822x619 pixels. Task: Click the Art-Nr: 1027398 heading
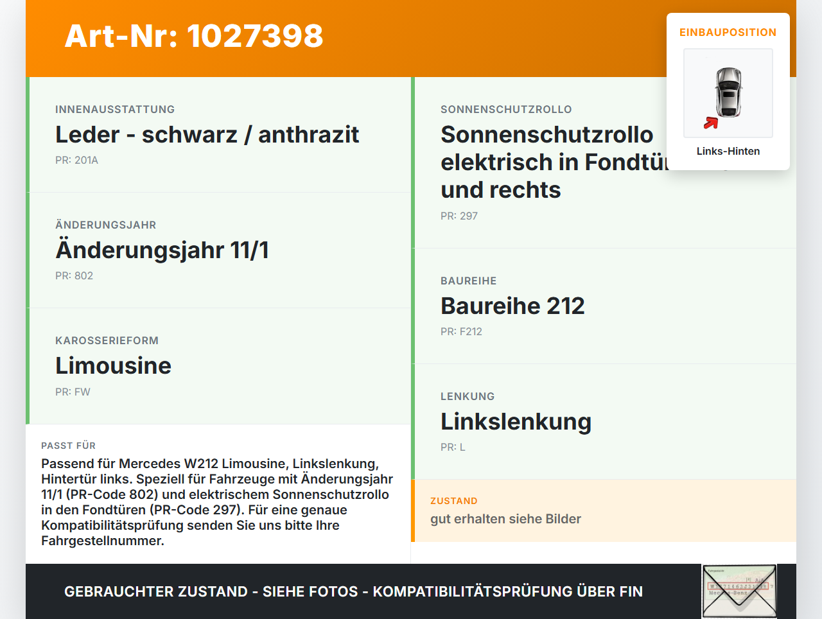coord(194,37)
